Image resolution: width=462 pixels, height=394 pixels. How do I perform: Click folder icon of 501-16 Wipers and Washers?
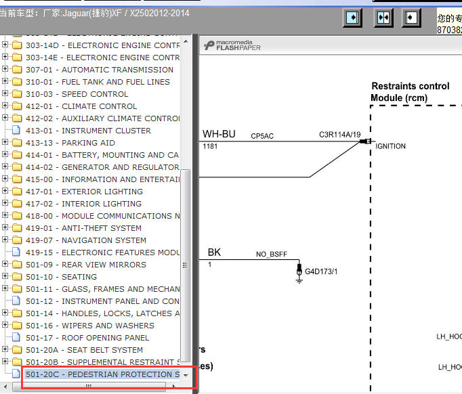17,326
